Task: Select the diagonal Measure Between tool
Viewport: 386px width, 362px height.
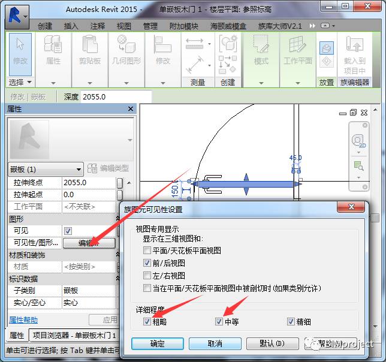Action: (194, 65)
